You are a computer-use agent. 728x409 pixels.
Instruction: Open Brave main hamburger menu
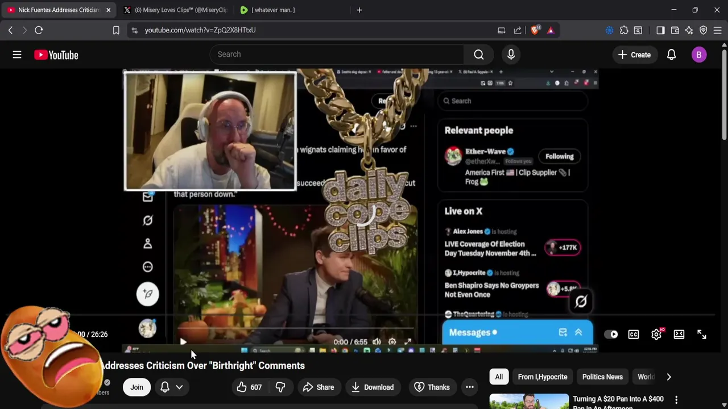click(718, 30)
